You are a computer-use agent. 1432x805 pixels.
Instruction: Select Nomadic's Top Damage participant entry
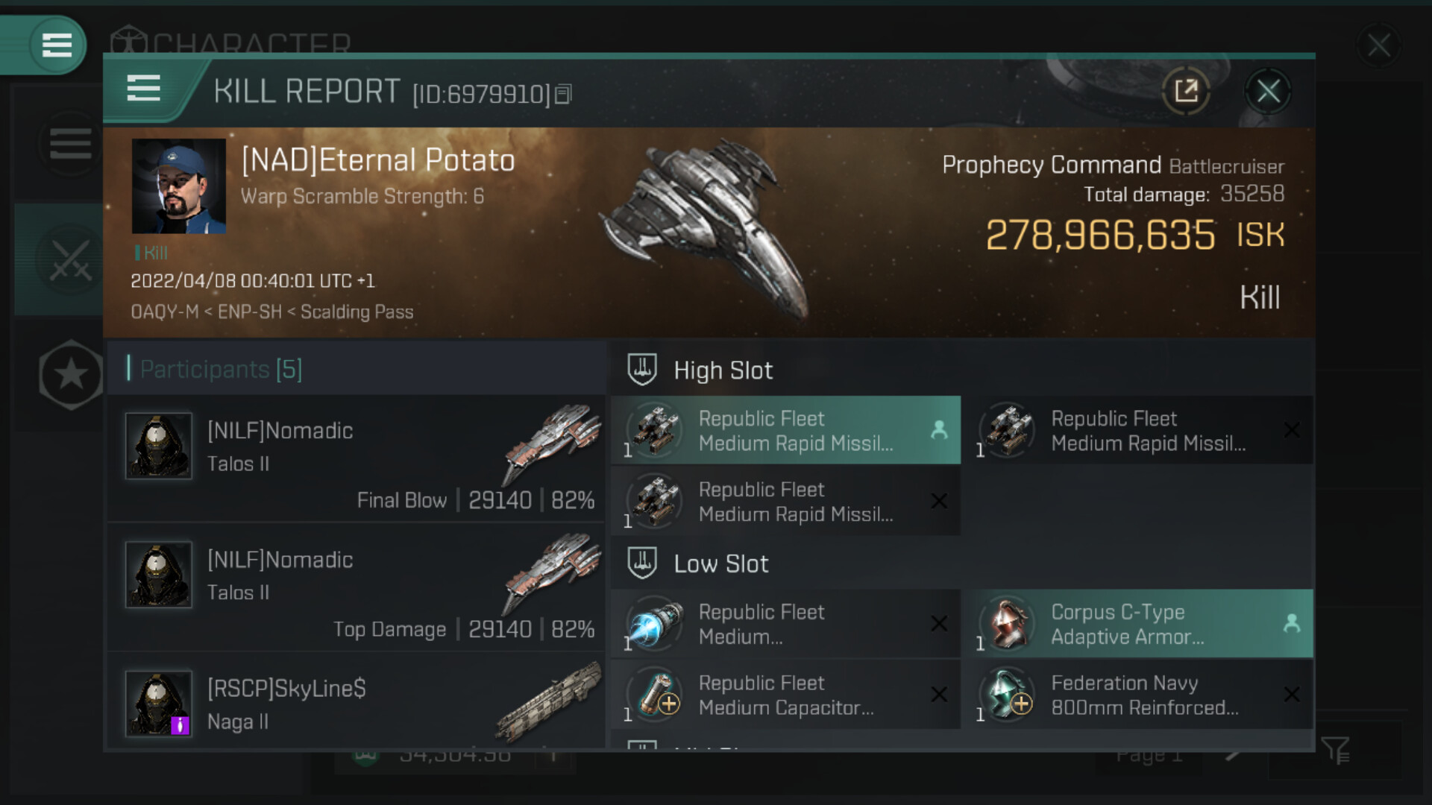click(x=357, y=587)
